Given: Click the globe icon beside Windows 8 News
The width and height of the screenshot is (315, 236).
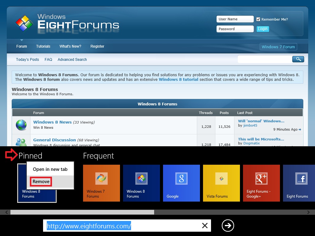Looking at the screenshot, I should 21,125.
